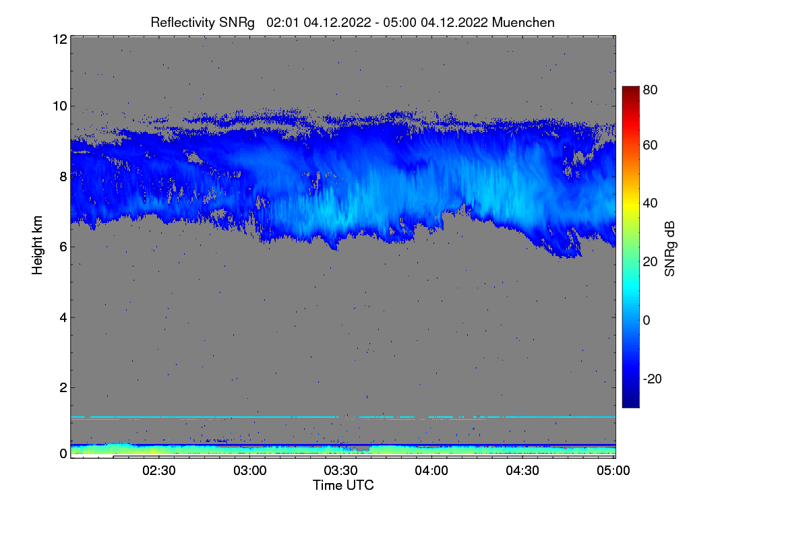Viewport: 809px width, 539px height.
Task: Click the 12 km height tick label
Action: pos(59,39)
